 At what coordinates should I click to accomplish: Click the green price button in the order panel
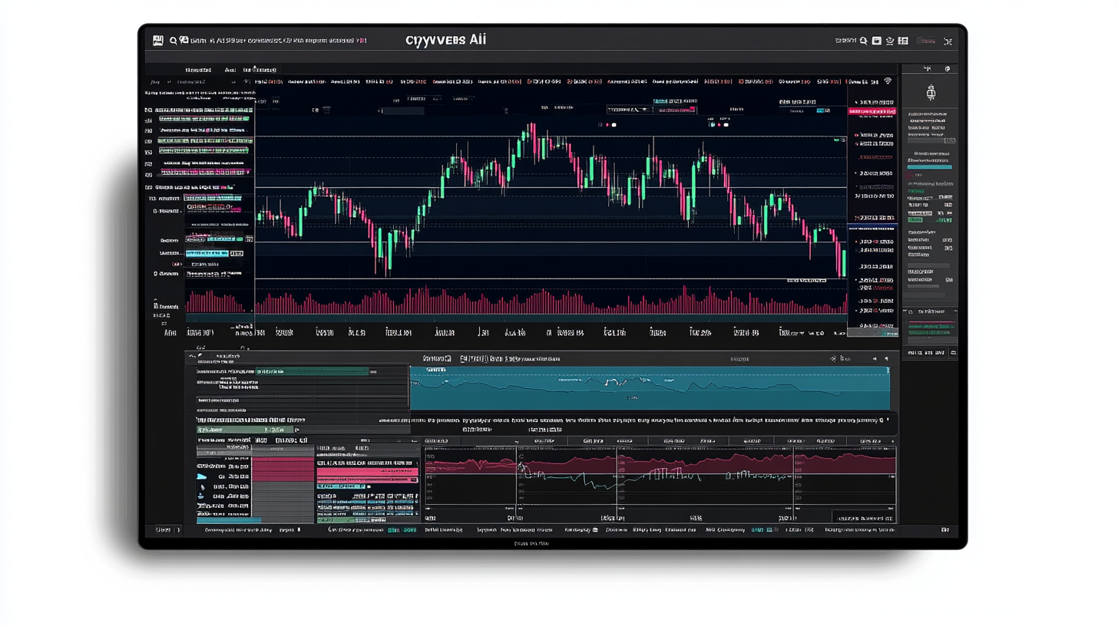pyautogui.click(x=917, y=219)
